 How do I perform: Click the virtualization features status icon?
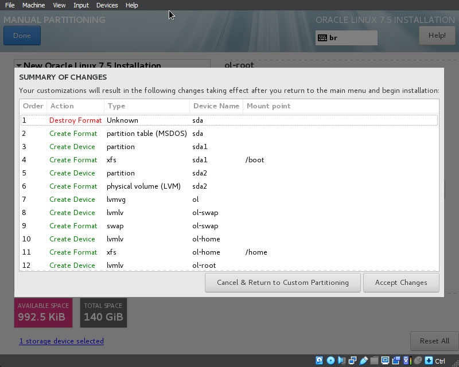(407, 360)
